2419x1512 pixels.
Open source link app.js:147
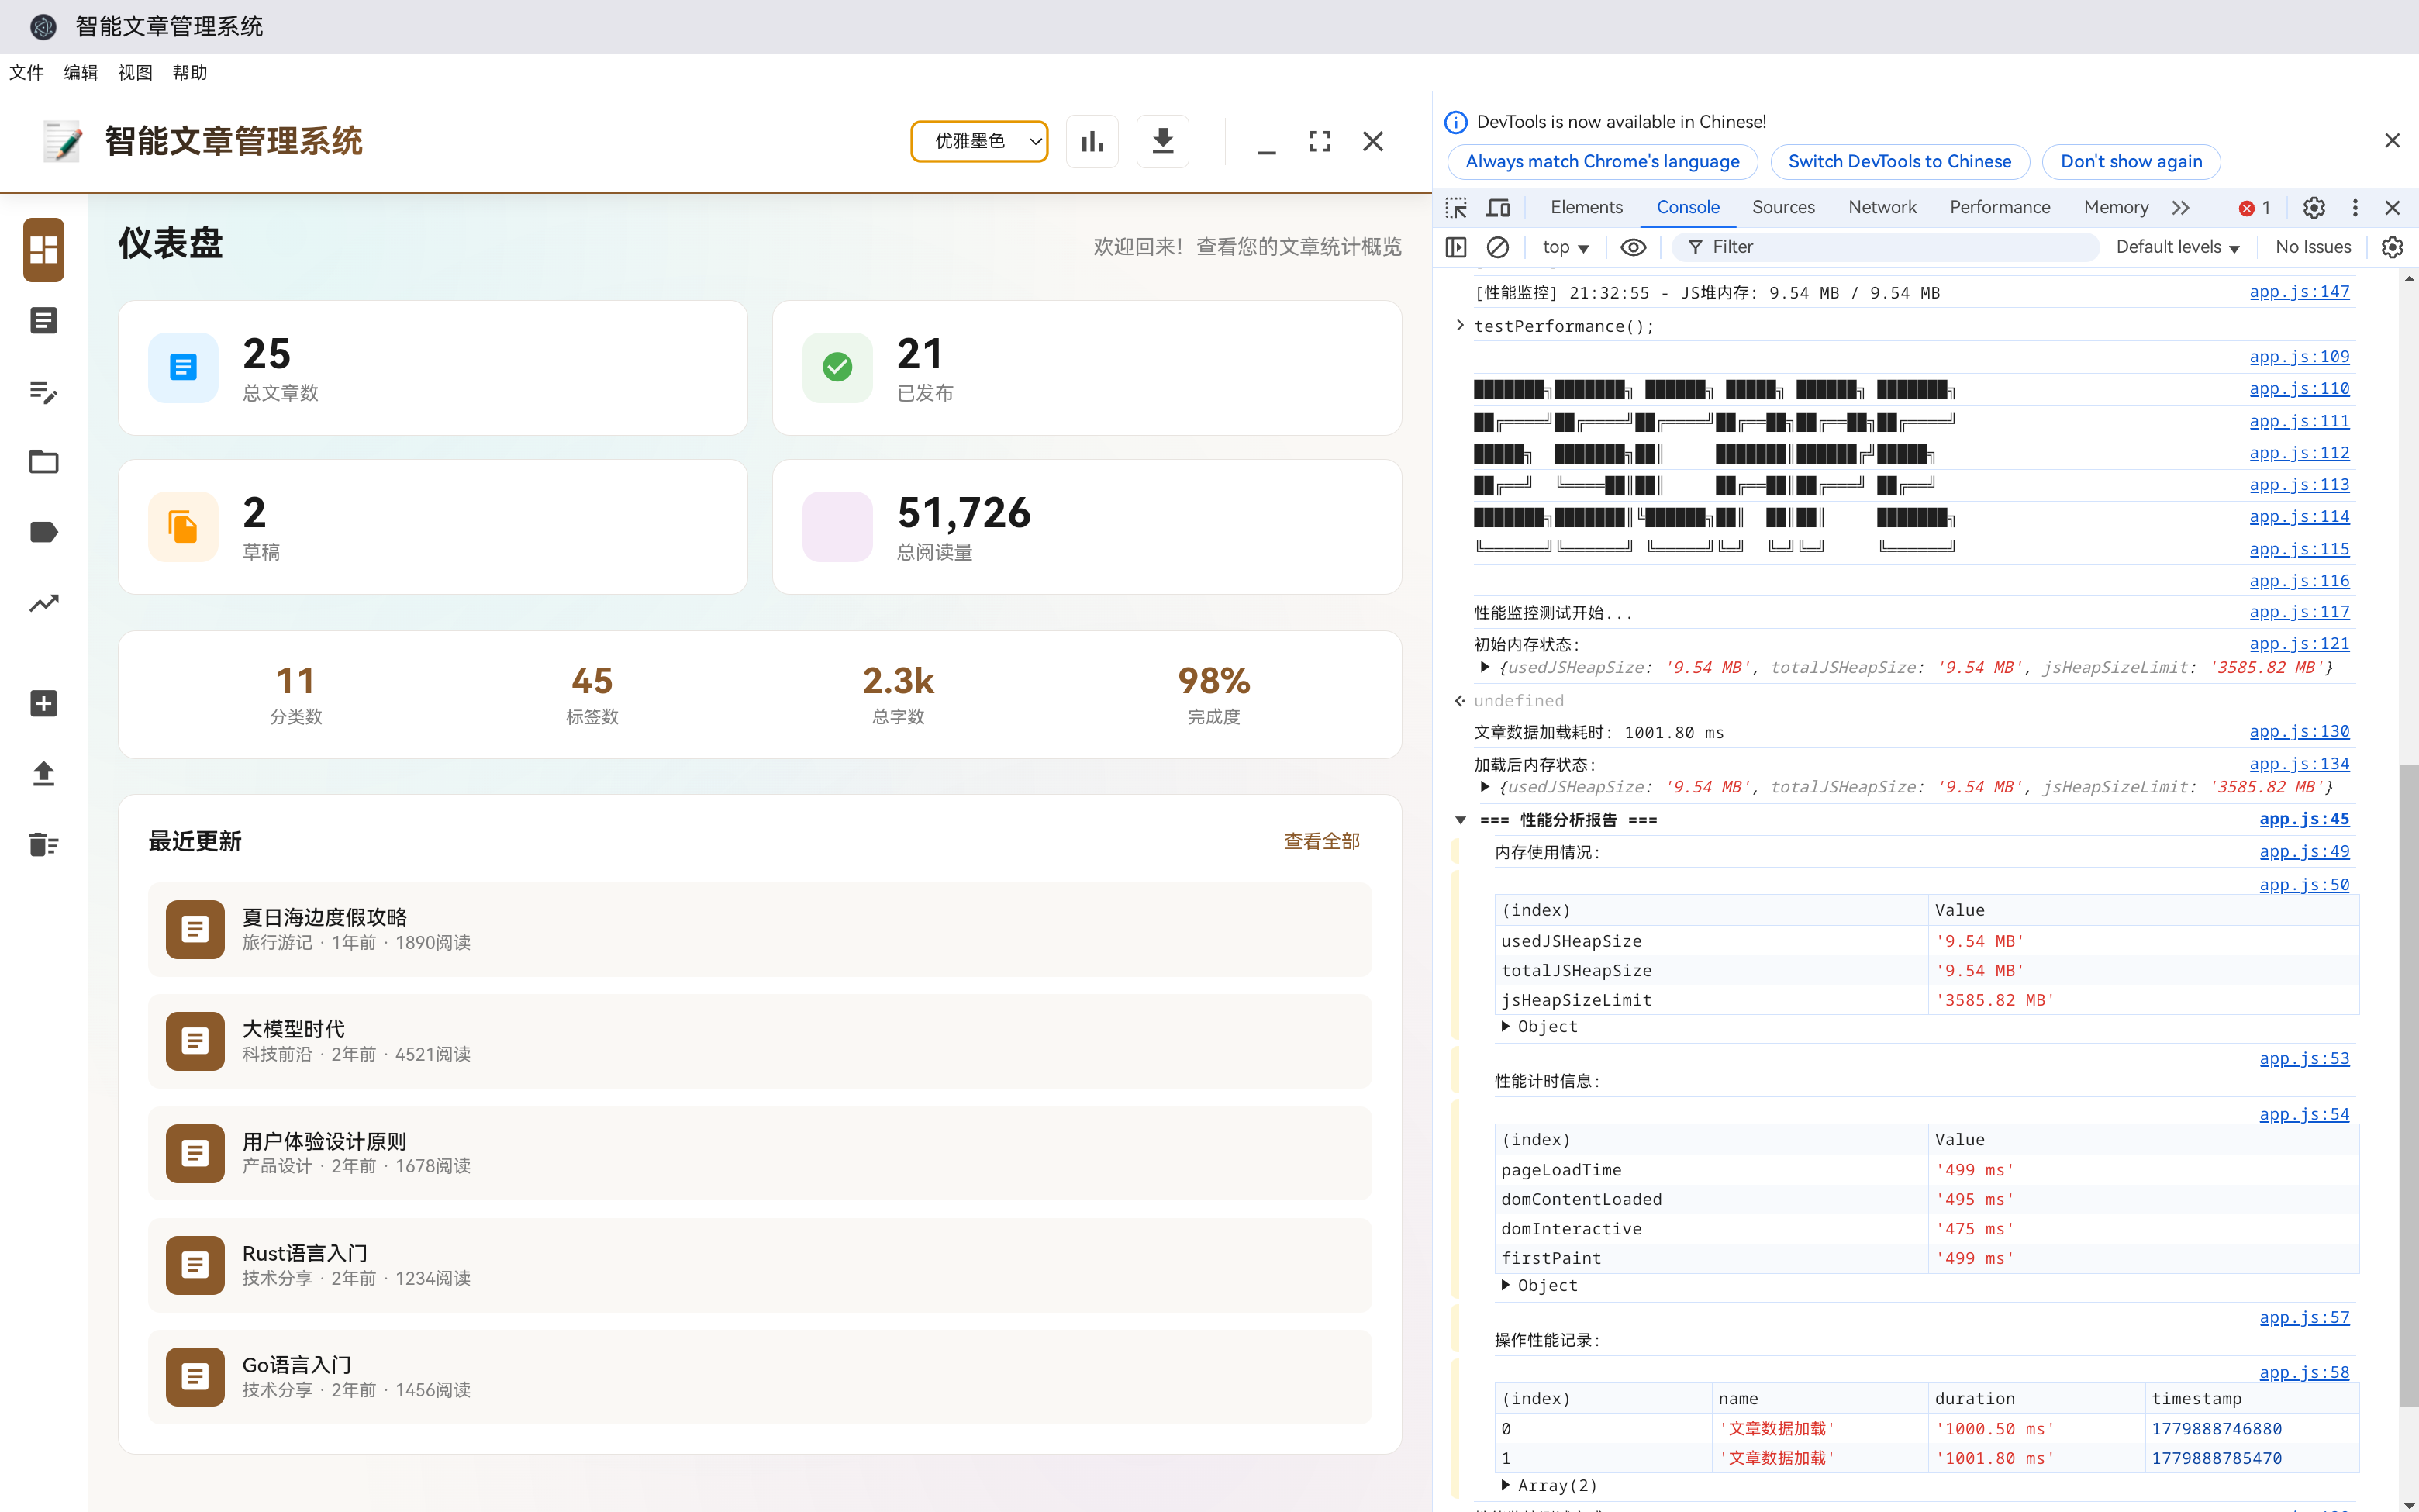(2299, 292)
